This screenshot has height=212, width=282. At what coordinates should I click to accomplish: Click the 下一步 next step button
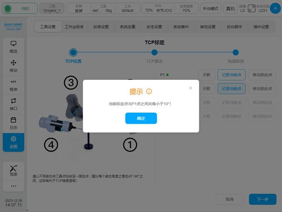click(262, 199)
